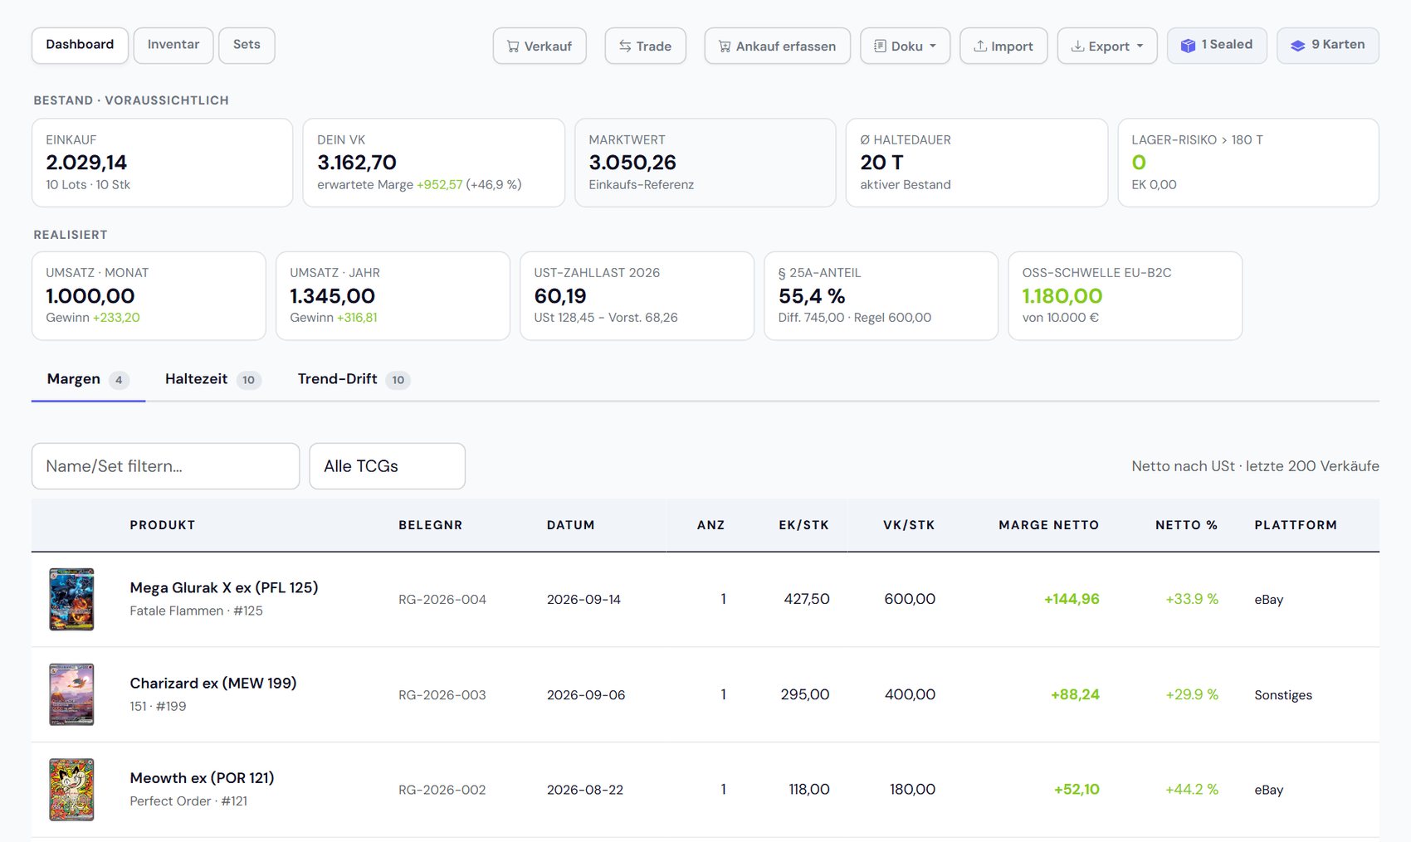Viewport: 1411px width, 842px height.
Task: Click the Name/Set filtern input field
Action: coord(165,466)
